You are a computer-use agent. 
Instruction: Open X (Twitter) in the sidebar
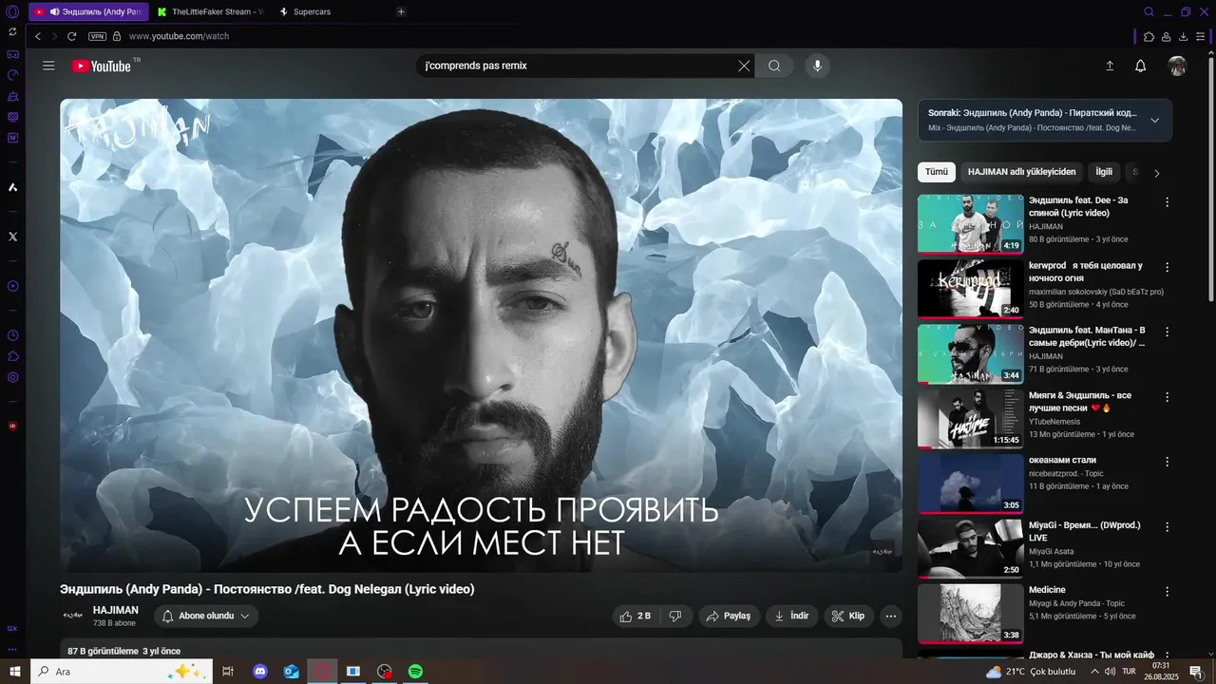(12, 237)
